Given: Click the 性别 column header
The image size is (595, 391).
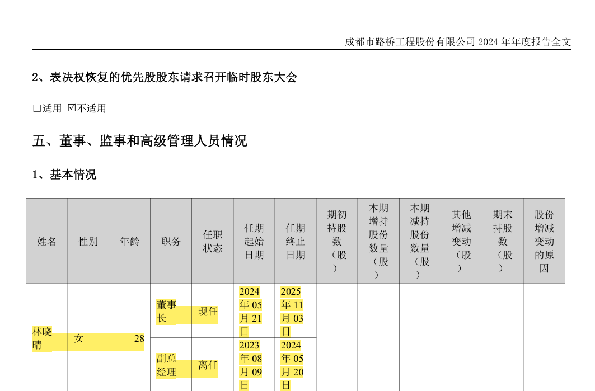Looking at the screenshot, I should pyautogui.click(x=88, y=242).
